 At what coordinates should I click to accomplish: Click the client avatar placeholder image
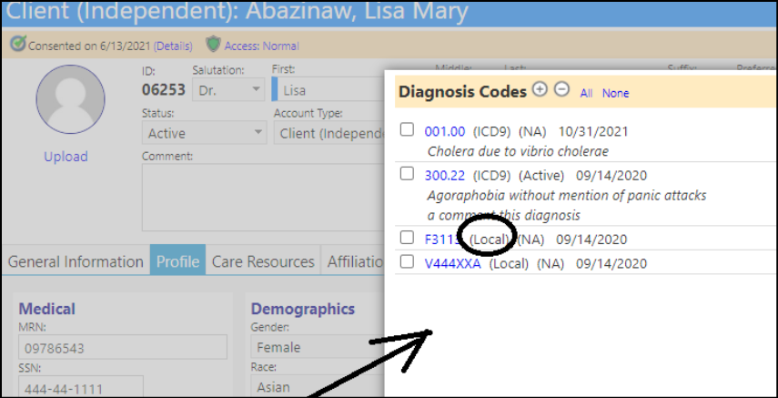pyautogui.click(x=70, y=99)
